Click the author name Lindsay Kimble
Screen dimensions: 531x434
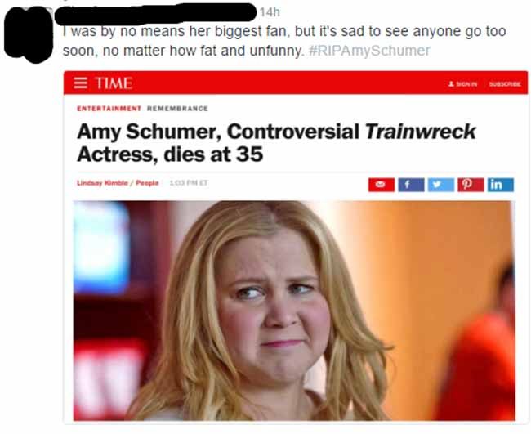(103, 183)
